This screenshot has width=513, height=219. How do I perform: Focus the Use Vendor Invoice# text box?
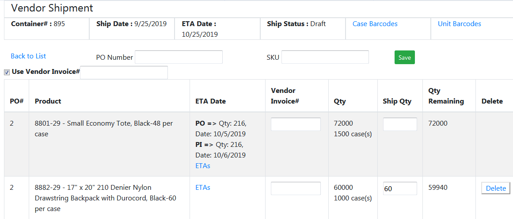click(x=124, y=72)
